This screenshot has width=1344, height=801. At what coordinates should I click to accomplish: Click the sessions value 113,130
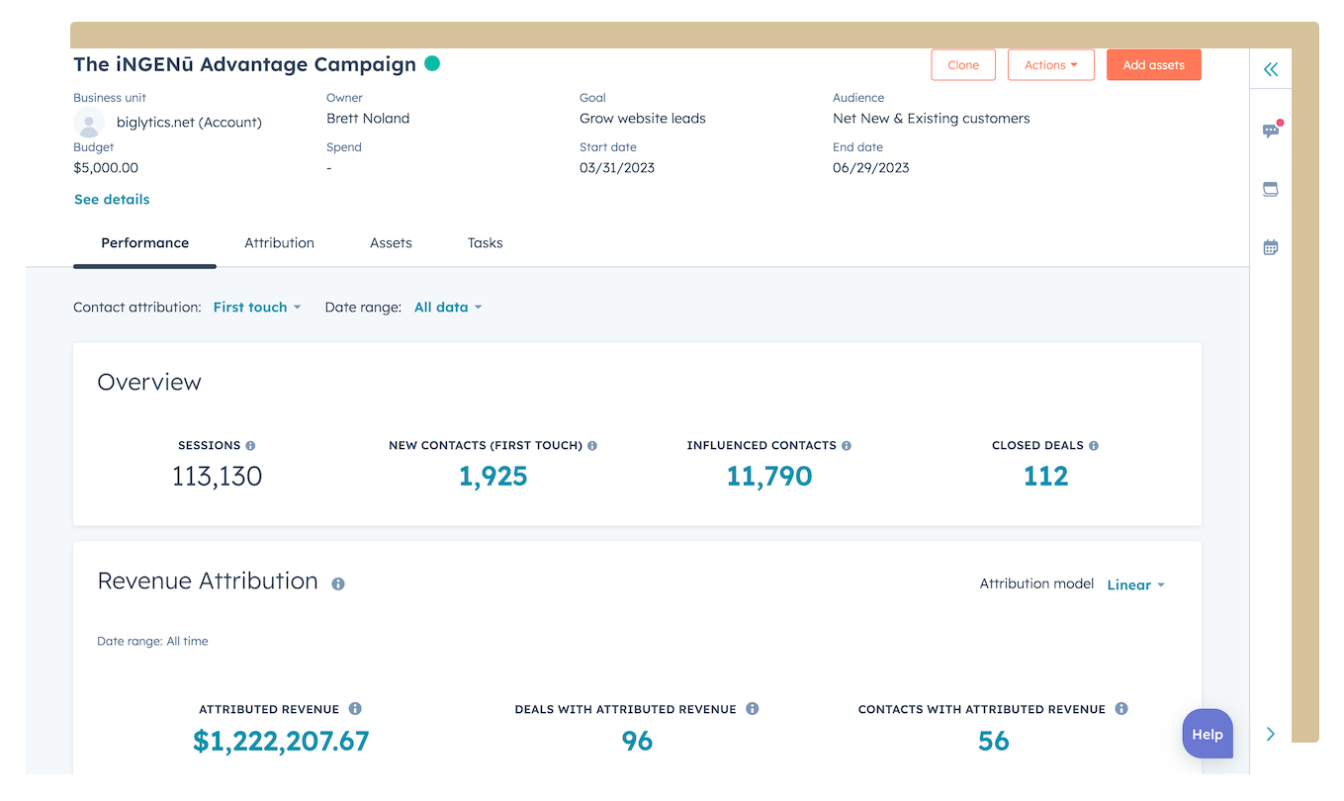click(x=217, y=477)
